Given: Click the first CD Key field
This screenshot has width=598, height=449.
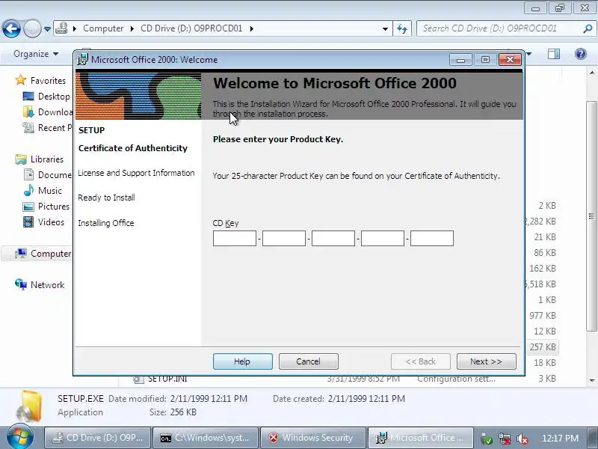Looking at the screenshot, I should pos(235,238).
